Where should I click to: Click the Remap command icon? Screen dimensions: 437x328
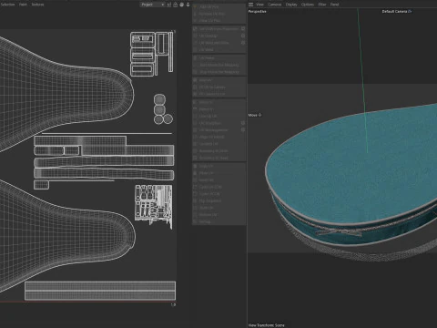point(196,221)
